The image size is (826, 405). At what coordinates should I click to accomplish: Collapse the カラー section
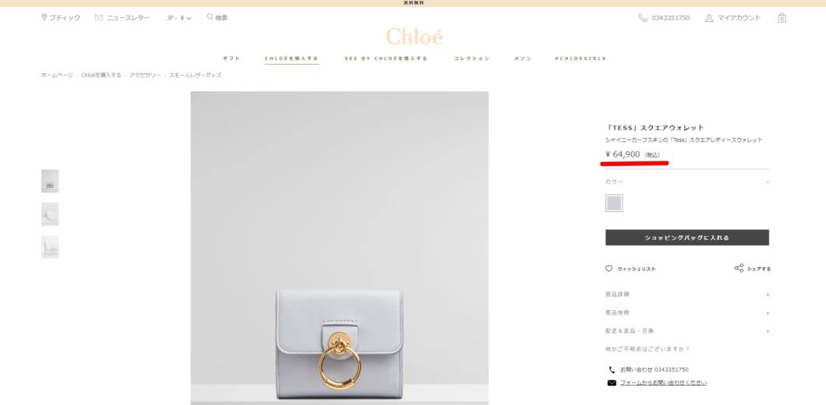(x=687, y=181)
